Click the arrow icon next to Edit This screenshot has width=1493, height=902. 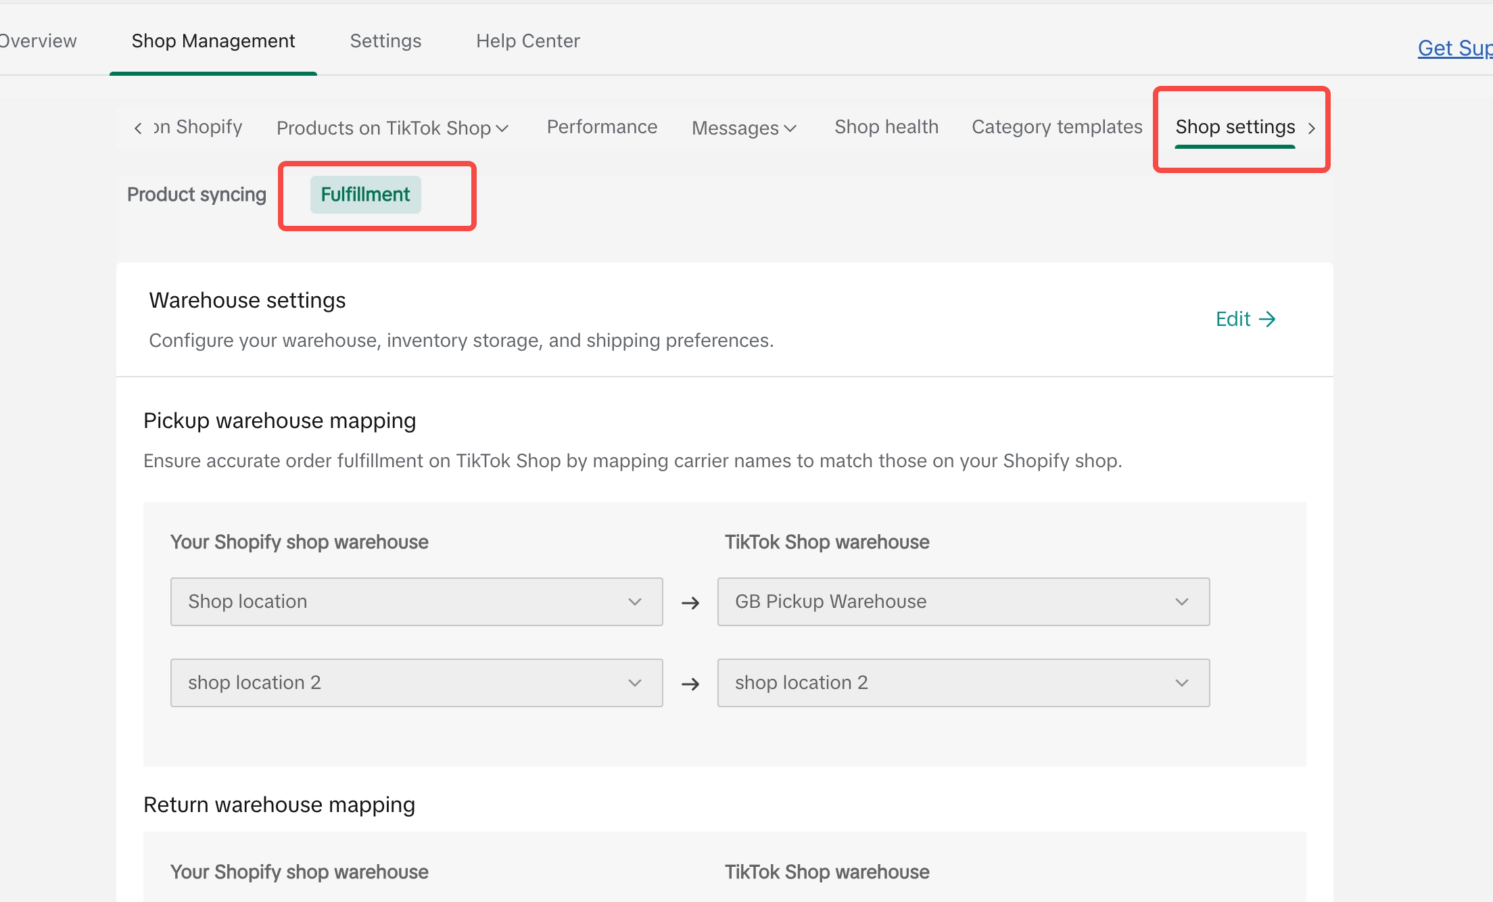coord(1267,319)
